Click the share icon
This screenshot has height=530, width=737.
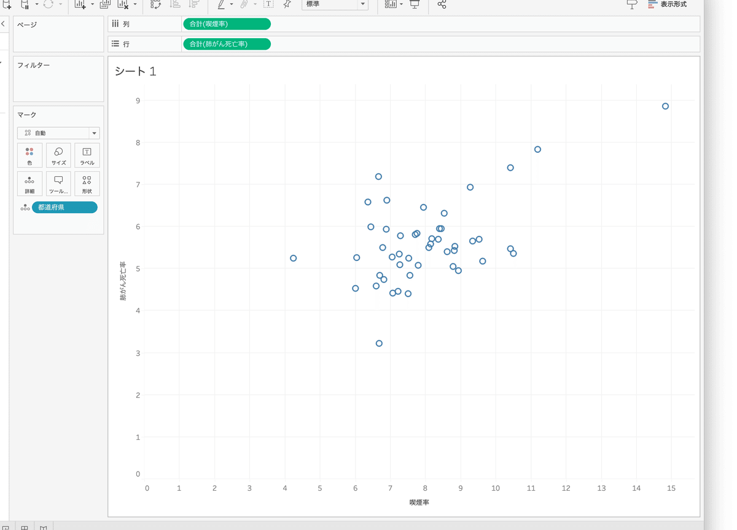coord(442,4)
